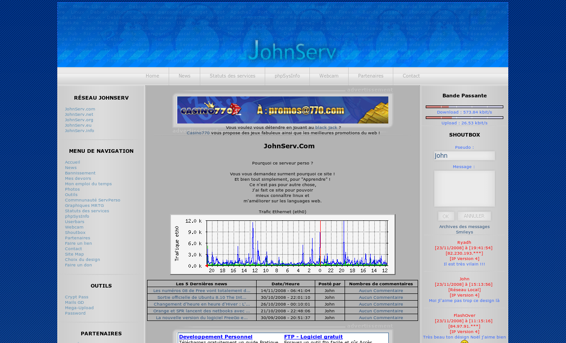Open news 'La nouvelle version du logiciel FreeGo'
Image resolution: width=566 pixels, height=343 pixels.
[x=202, y=318]
